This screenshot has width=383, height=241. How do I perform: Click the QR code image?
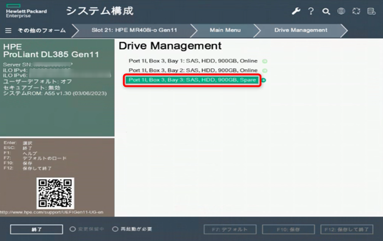point(55,193)
